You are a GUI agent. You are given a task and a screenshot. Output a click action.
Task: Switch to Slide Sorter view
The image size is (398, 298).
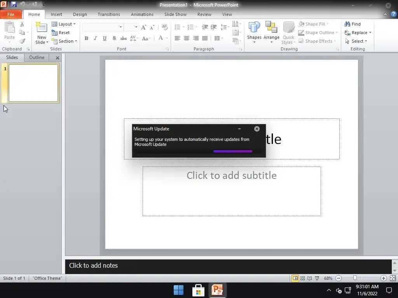tap(302, 278)
